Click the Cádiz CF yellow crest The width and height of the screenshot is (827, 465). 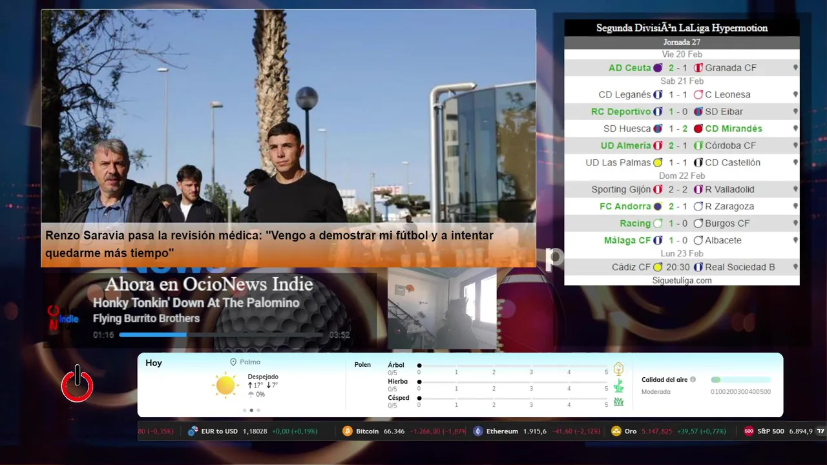[x=658, y=267]
